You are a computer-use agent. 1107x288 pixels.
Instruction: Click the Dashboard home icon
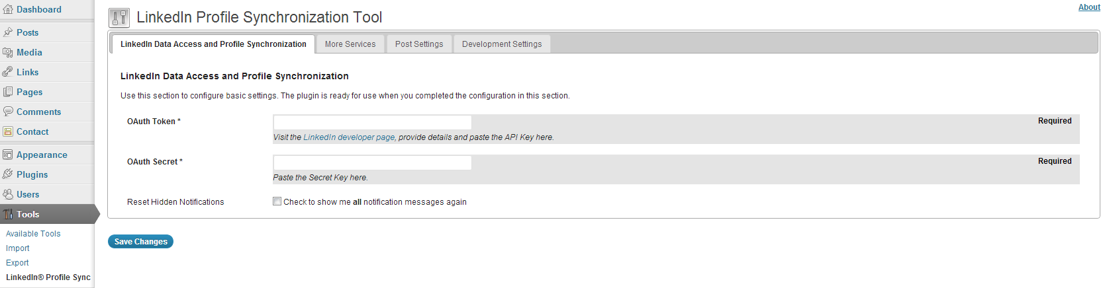(8, 9)
